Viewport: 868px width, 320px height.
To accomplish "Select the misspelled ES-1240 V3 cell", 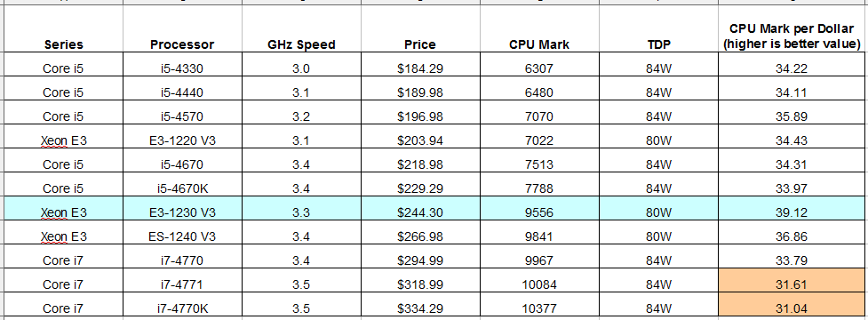I will (x=182, y=236).
